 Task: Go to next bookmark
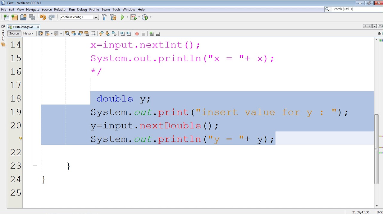tap(108, 34)
